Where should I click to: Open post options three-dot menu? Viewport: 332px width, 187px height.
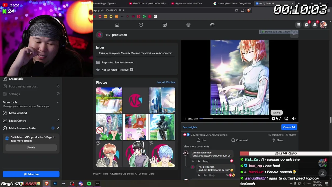point(294,35)
